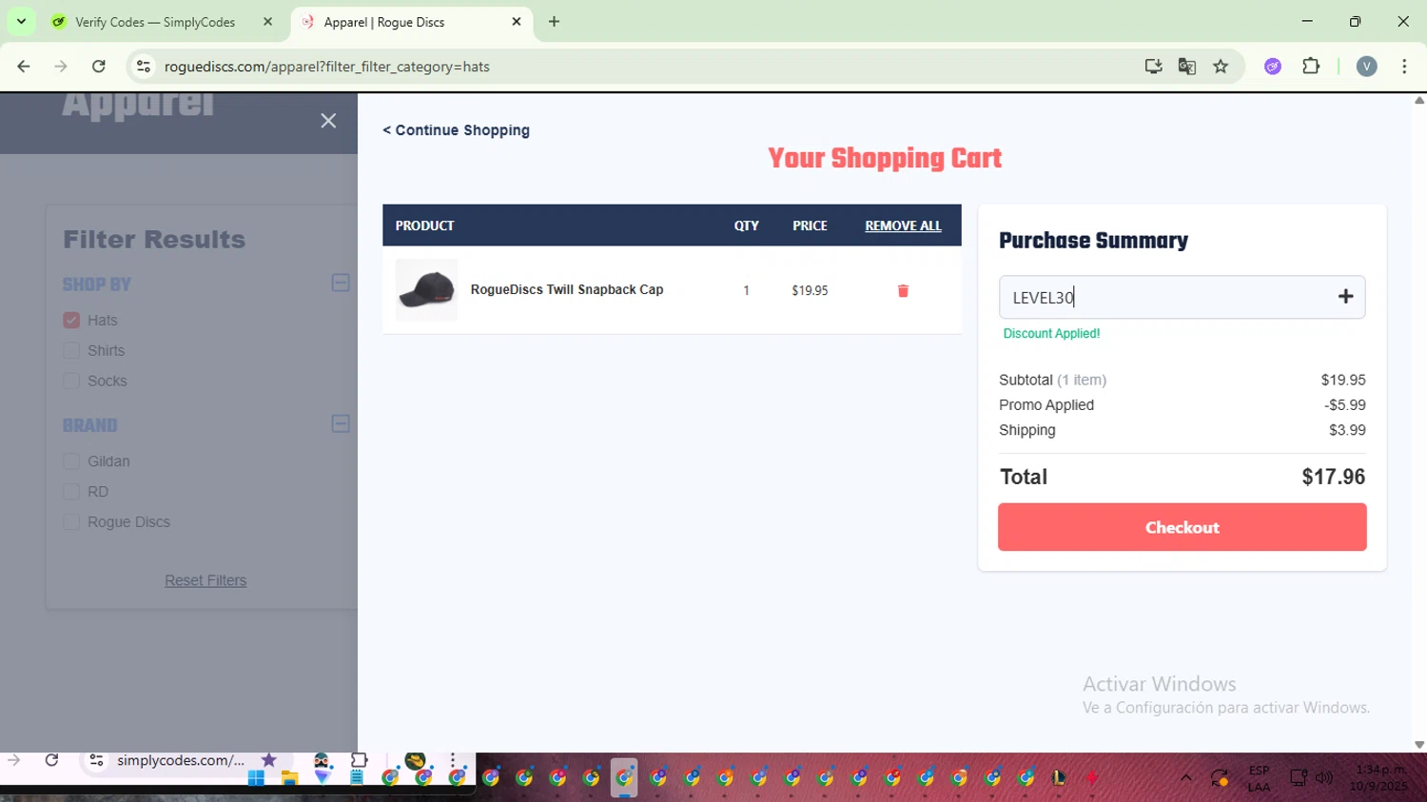
Task: Click the $19.95 price in cart row
Action: [810, 290]
